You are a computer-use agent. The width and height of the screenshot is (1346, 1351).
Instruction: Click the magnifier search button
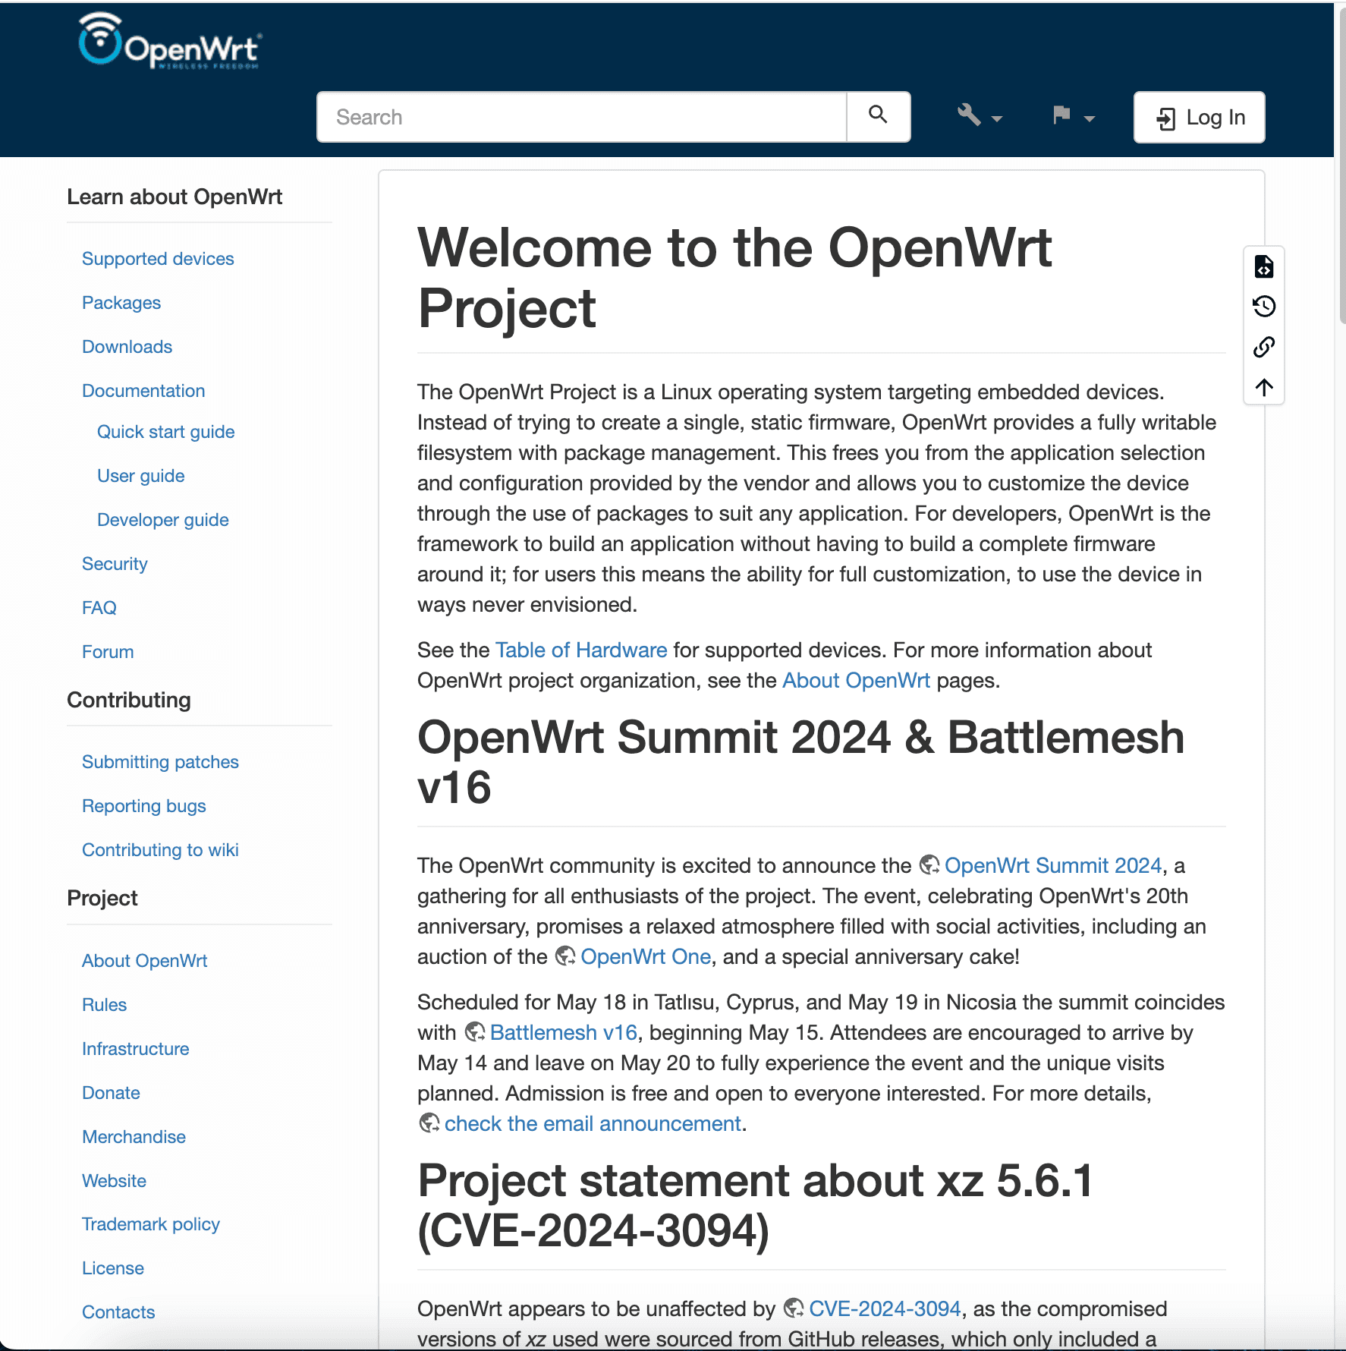coord(878,117)
